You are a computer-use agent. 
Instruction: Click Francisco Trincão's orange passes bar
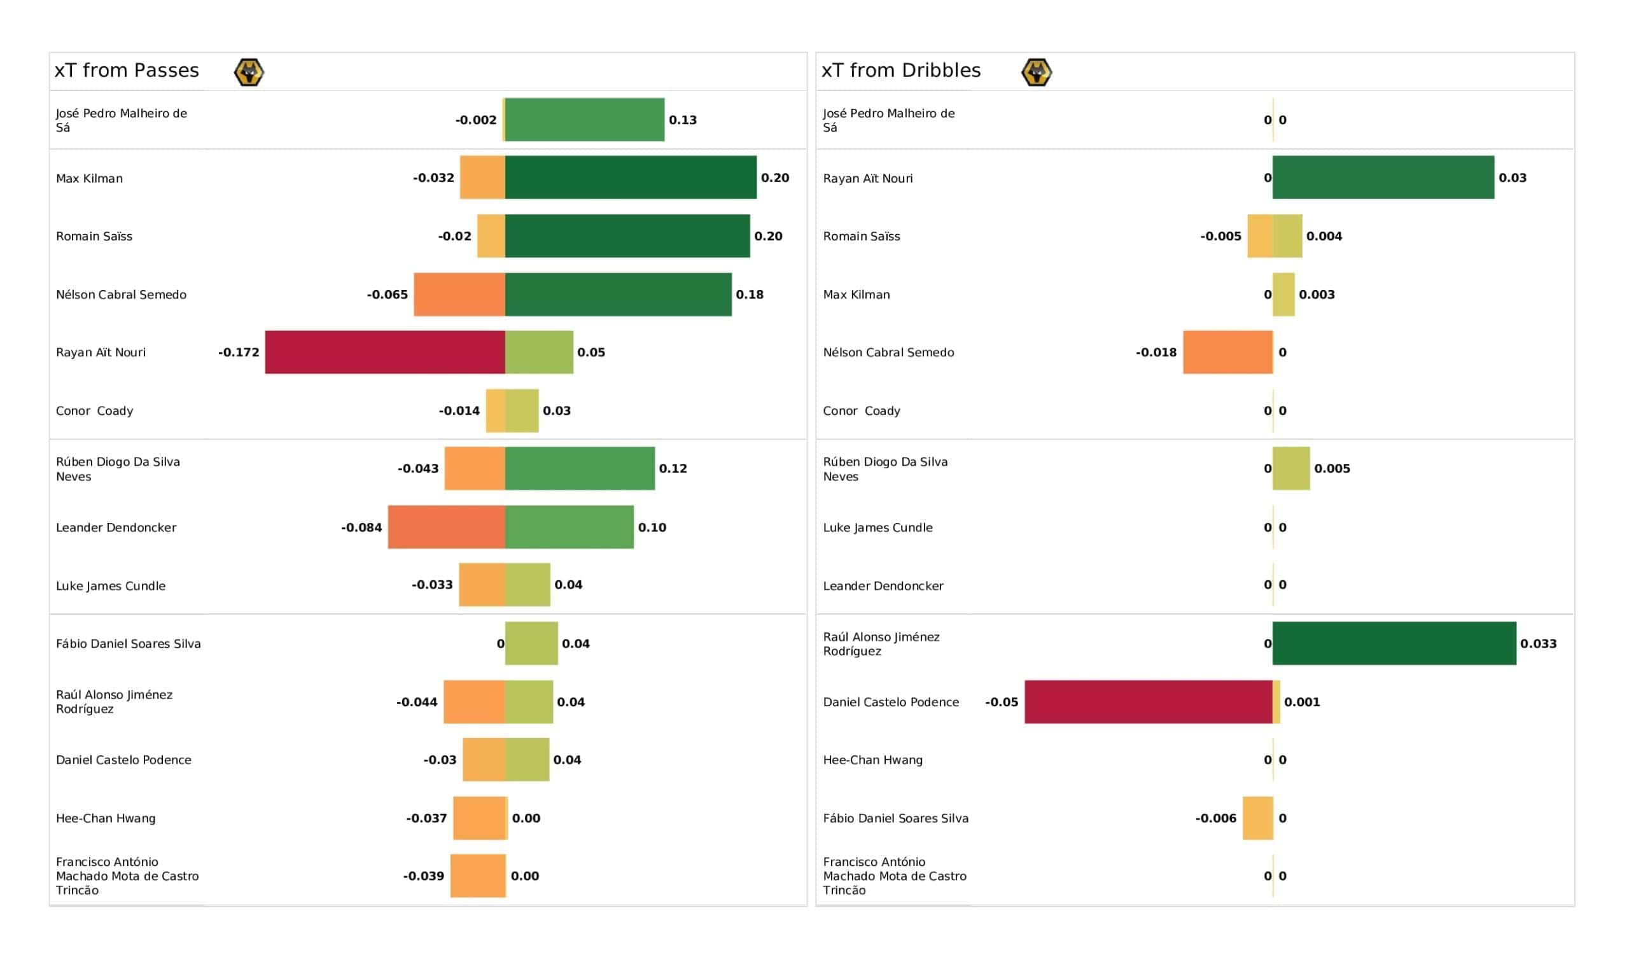point(478,876)
